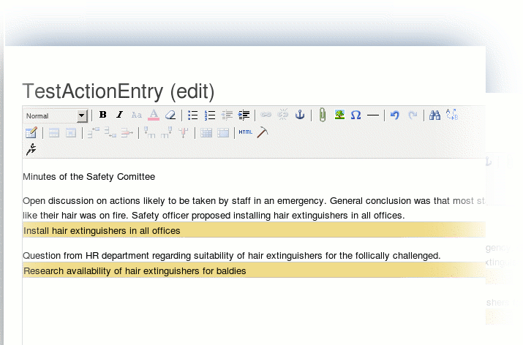Screen dimensions: 523x345
Task: Insert a horizontal rule line
Action: coord(373,115)
